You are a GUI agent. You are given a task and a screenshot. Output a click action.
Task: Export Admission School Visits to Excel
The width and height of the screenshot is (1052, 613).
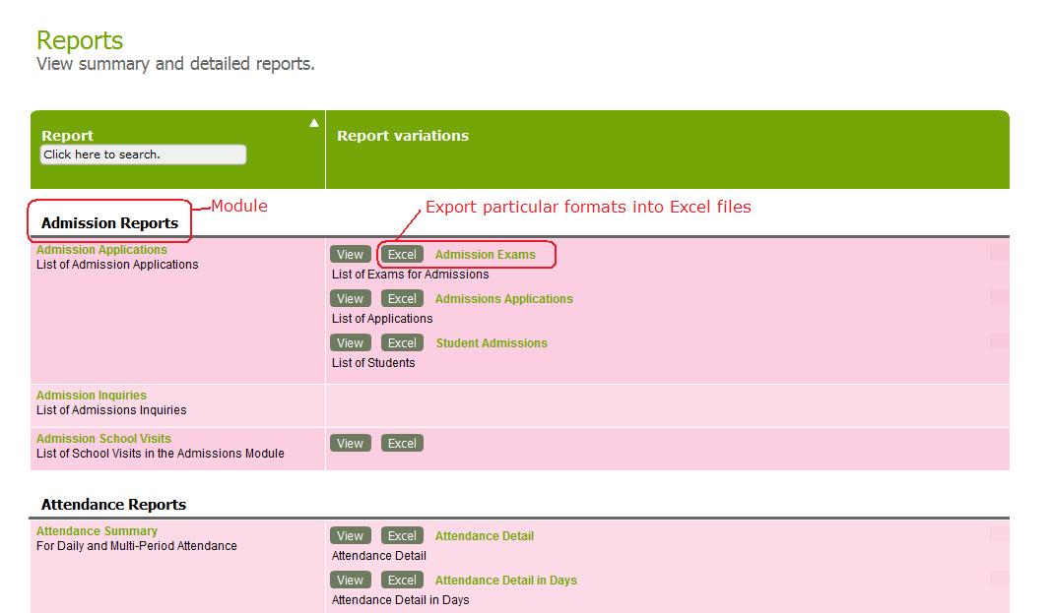(402, 443)
